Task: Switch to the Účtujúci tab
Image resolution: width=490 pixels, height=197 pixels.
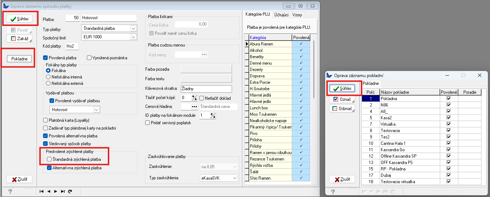Action: 281,15
